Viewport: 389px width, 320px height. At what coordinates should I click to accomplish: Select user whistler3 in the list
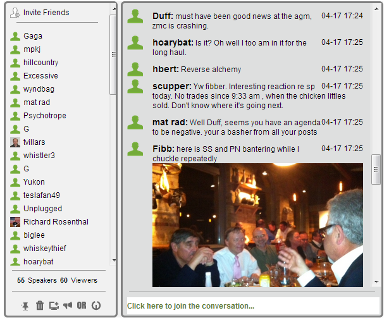coord(39,156)
